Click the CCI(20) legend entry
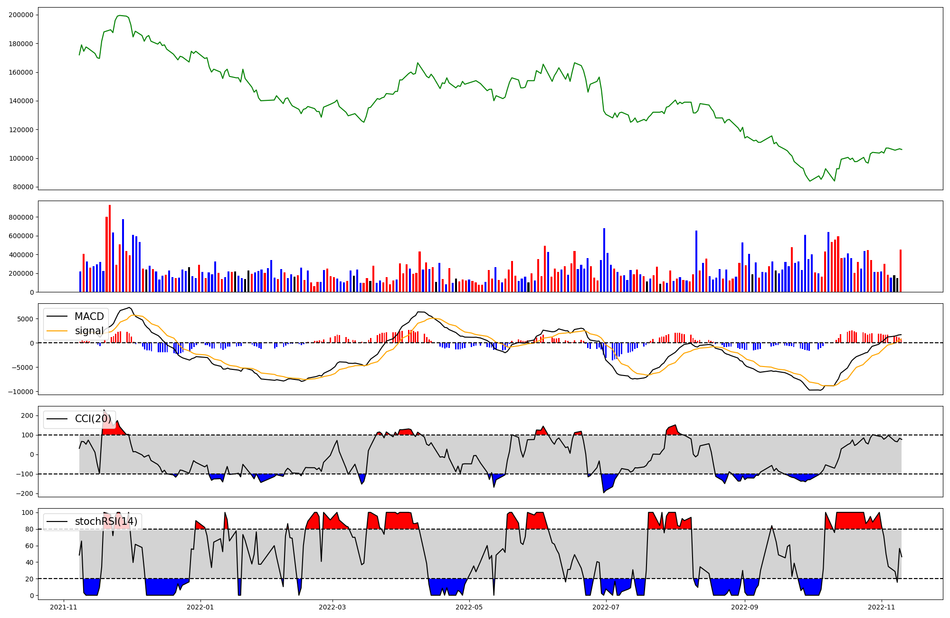The image size is (950, 618). [93, 419]
